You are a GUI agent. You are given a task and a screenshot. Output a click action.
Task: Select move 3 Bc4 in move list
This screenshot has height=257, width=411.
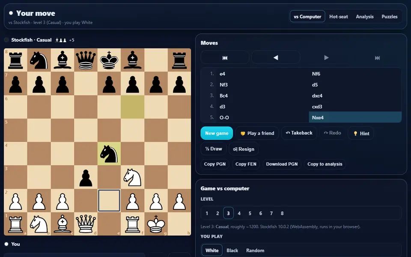(x=262, y=96)
